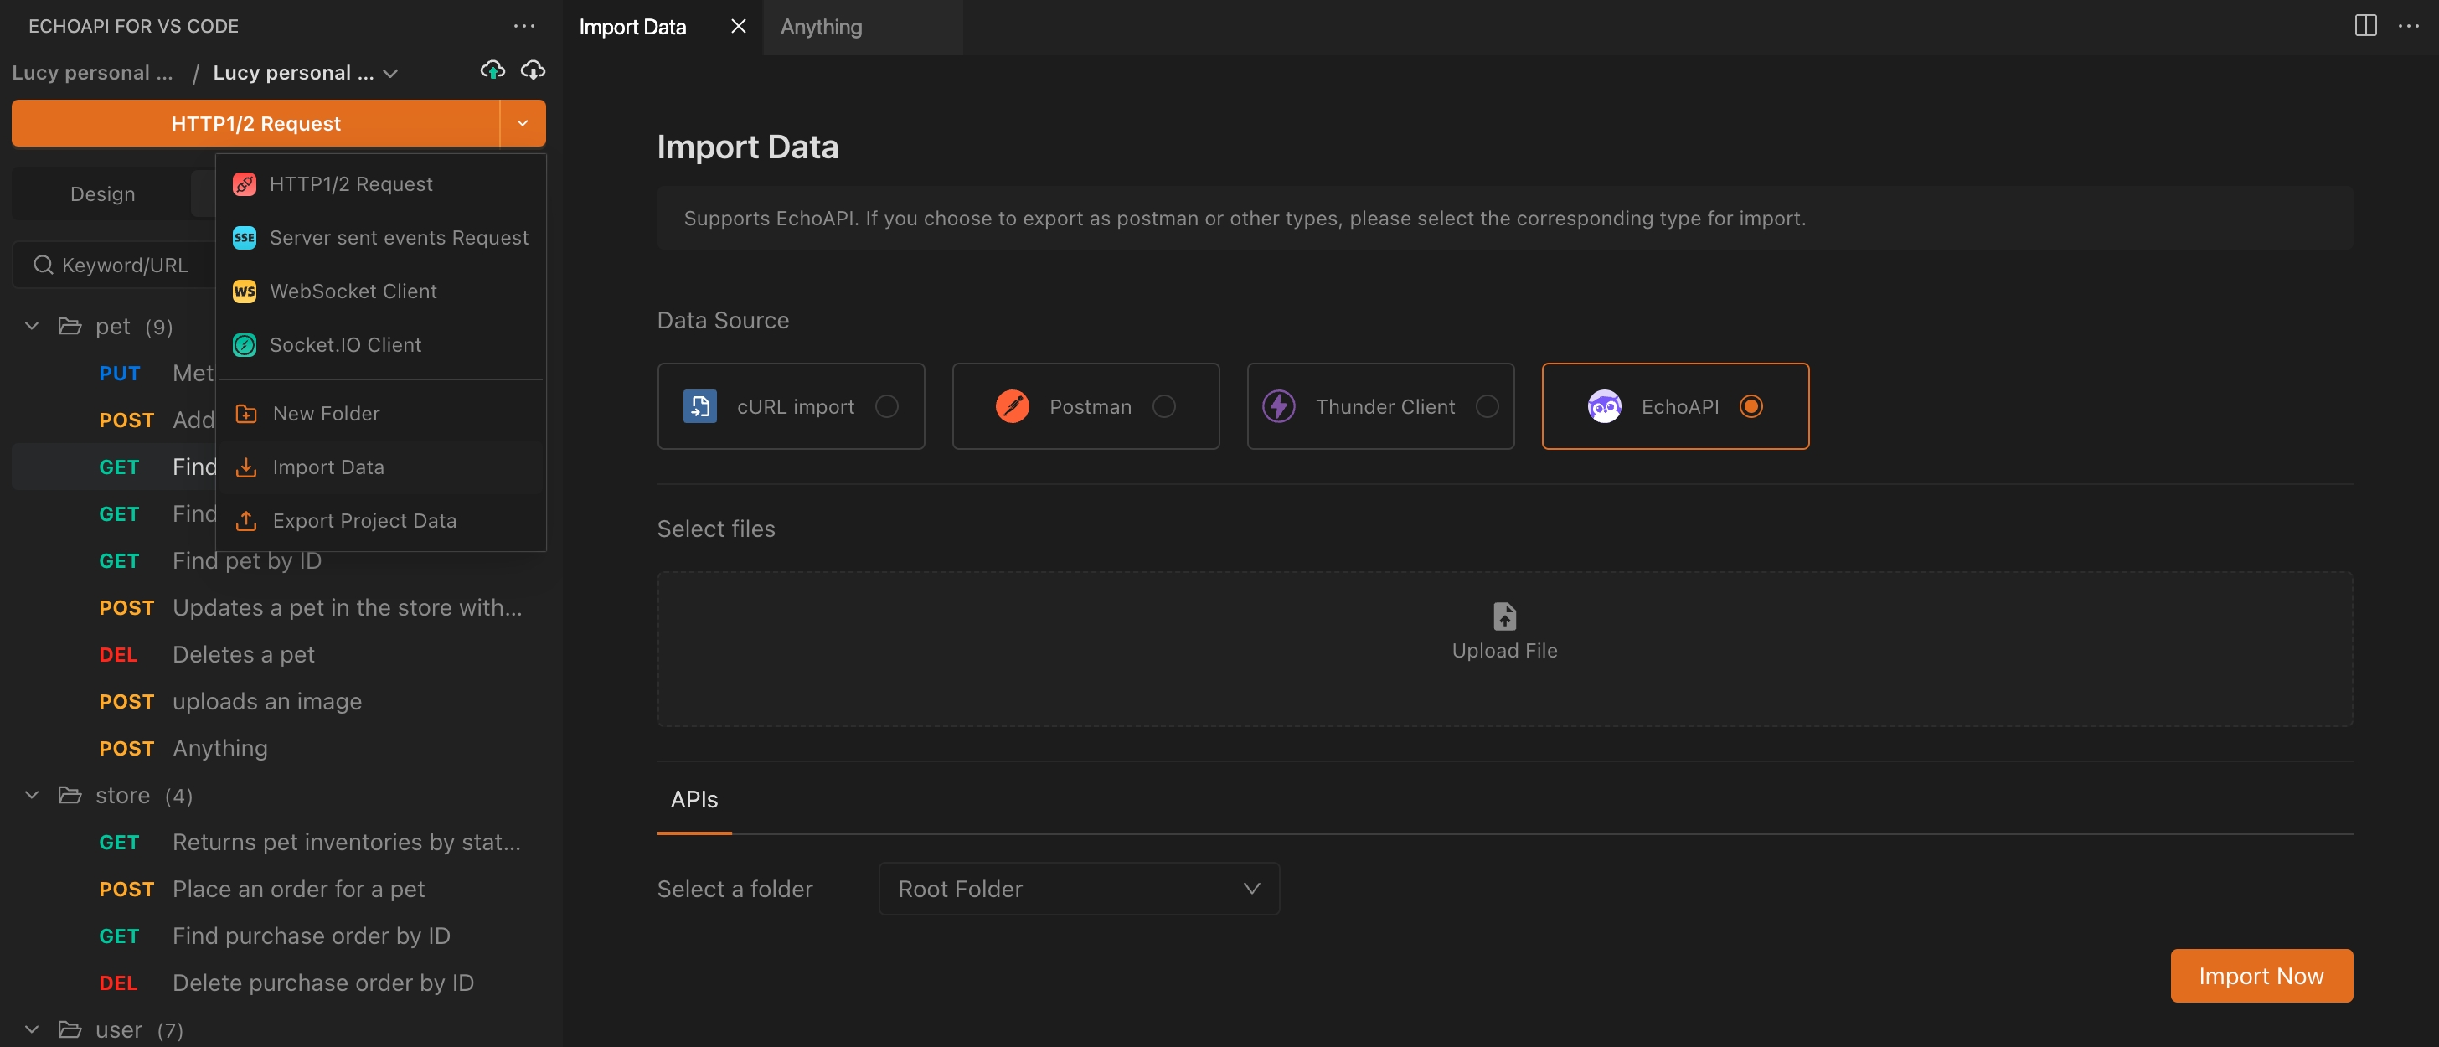Click the orange HTTP1/2 Request button

(x=255, y=123)
